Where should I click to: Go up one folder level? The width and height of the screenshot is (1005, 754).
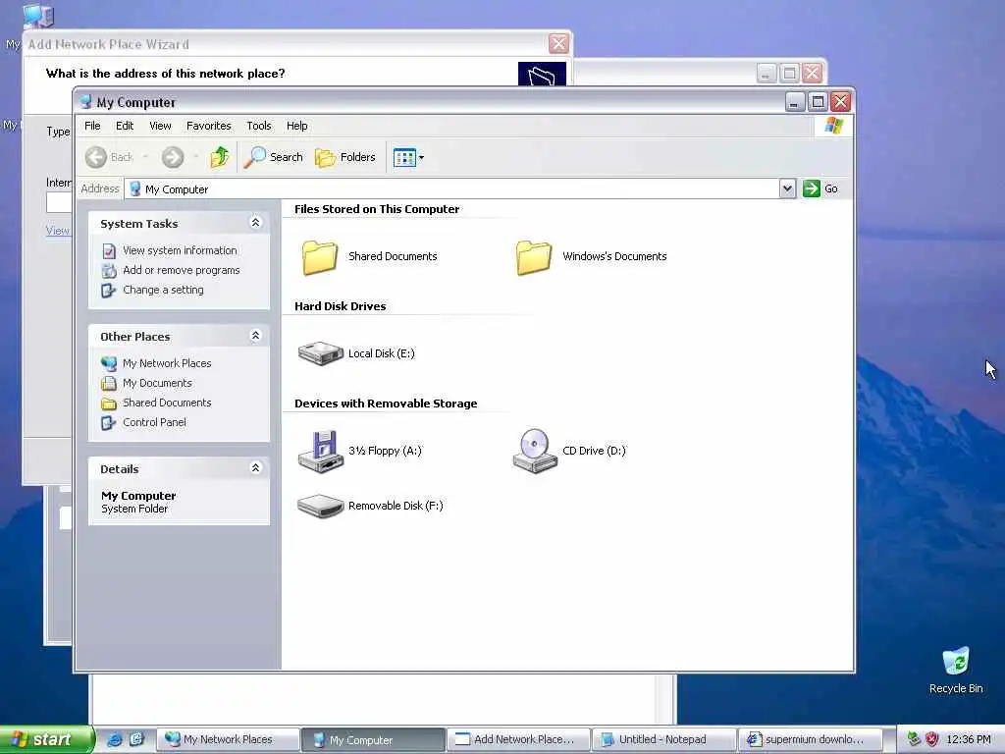pos(219,157)
